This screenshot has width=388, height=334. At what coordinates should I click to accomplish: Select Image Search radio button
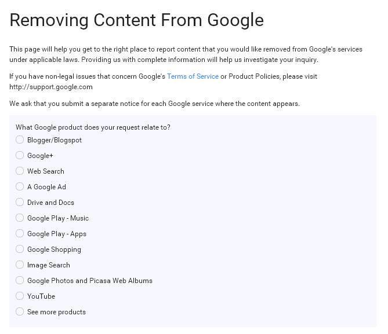point(20,265)
